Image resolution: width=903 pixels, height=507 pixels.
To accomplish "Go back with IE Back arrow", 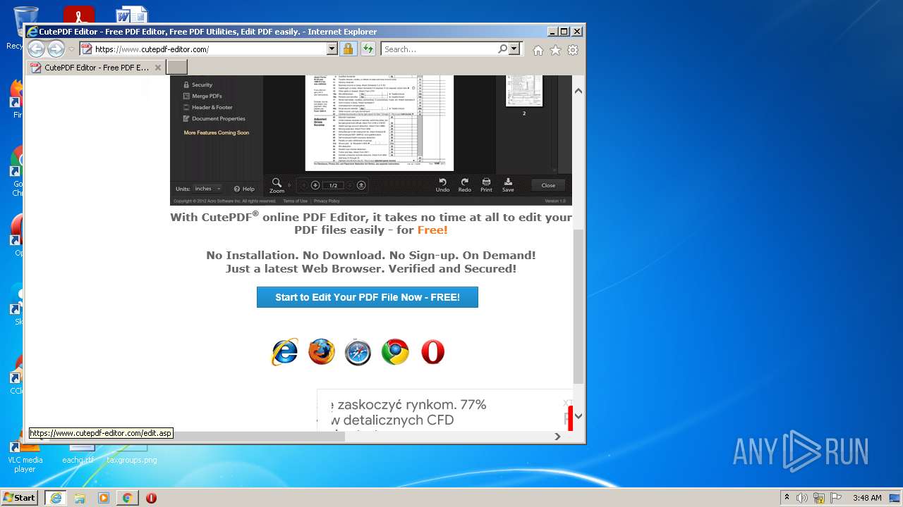I will pos(36,49).
